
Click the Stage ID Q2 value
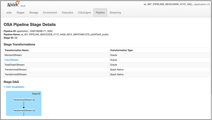tap(16, 38)
